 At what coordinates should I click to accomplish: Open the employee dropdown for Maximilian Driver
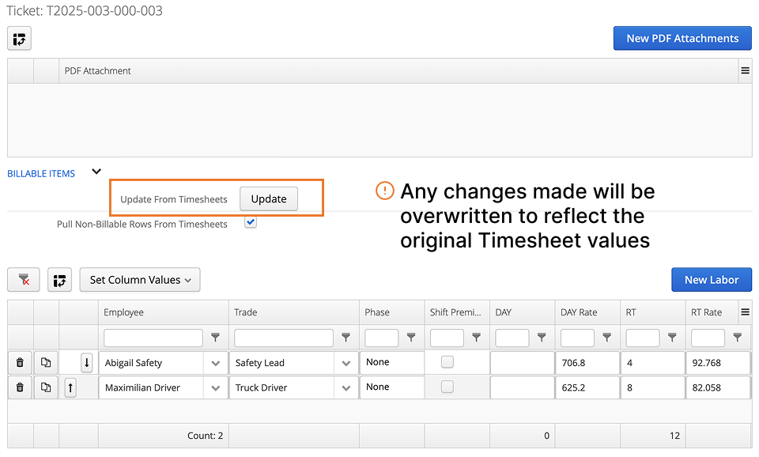click(216, 387)
